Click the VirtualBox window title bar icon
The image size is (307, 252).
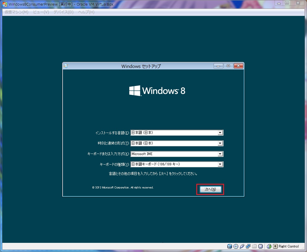click(4, 4)
